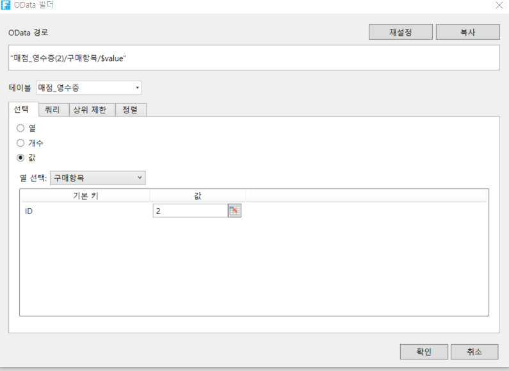
Task: Open the 상위 제한 tab
Action: [92, 110]
